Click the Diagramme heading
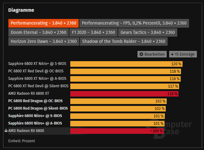The image size is (204, 150). click(x=21, y=10)
